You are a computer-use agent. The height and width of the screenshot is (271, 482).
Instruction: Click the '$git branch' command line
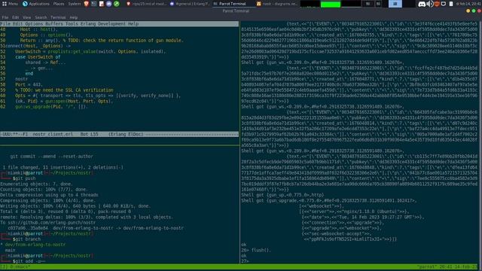26,239
